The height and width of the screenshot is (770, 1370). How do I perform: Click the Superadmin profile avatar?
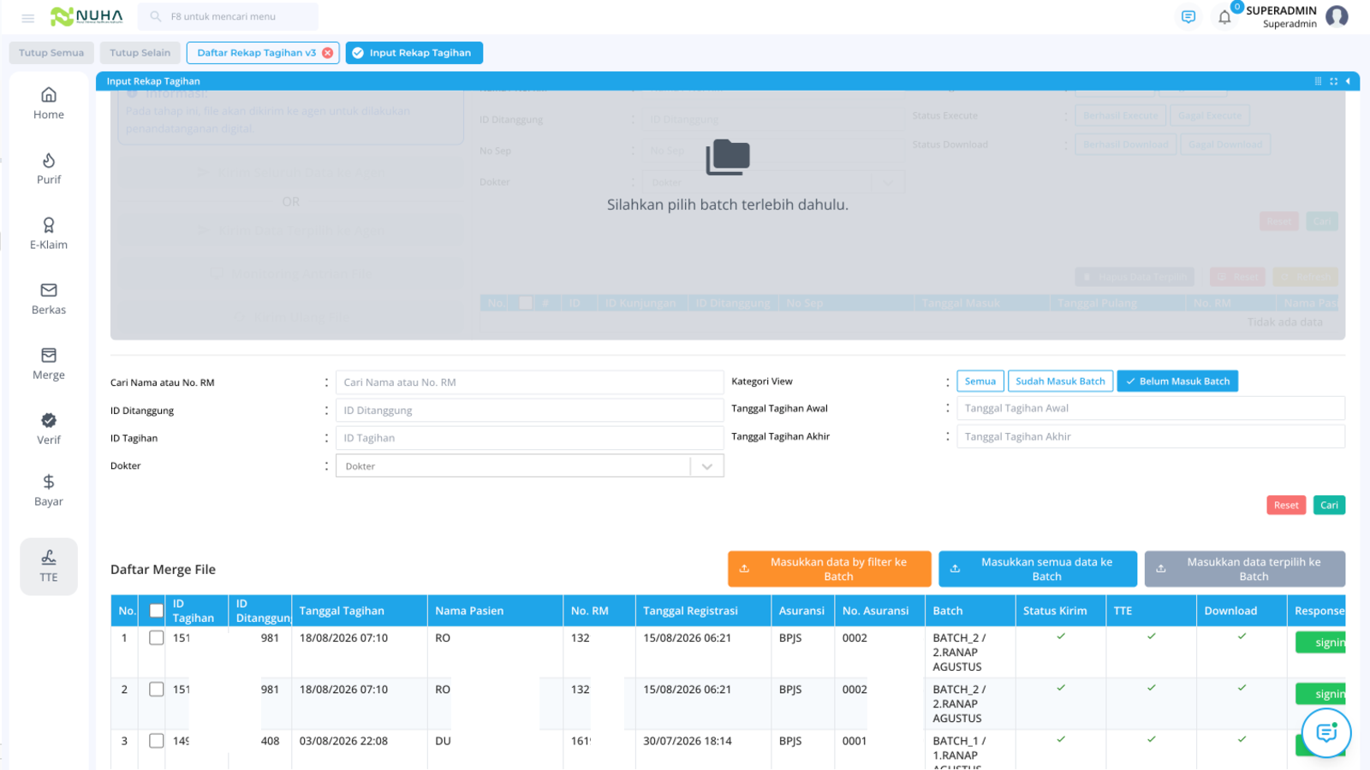click(x=1337, y=16)
